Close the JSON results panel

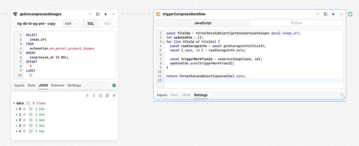(x=114, y=95)
